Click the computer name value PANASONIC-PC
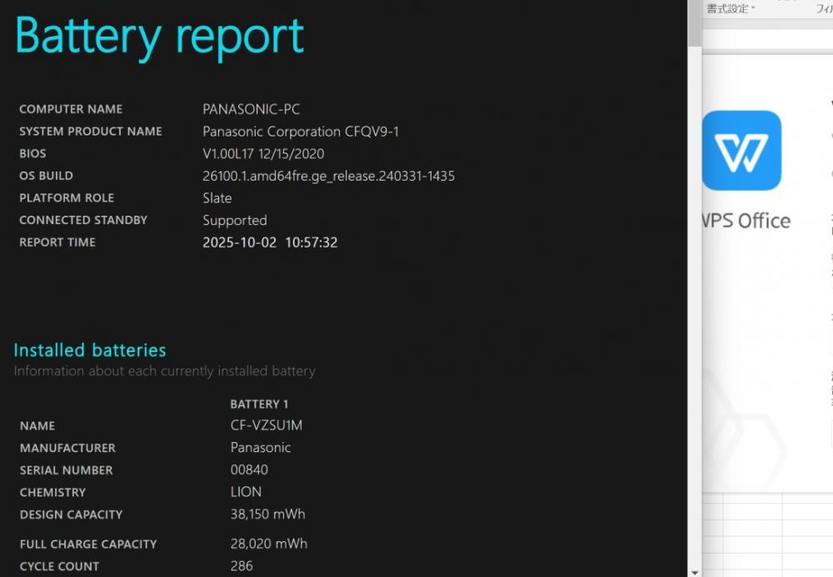This screenshot has width=833, height=577. coord(252,109)
